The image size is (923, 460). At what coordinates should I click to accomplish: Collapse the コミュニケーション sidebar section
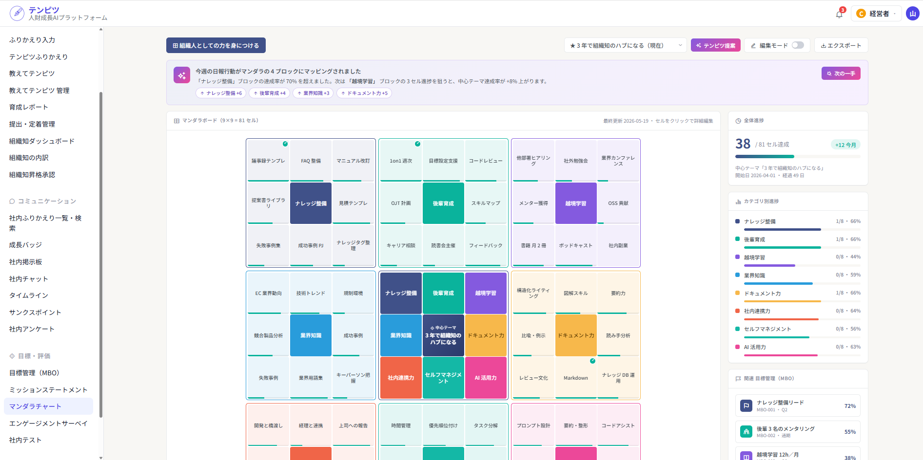(x=43, y=201)
